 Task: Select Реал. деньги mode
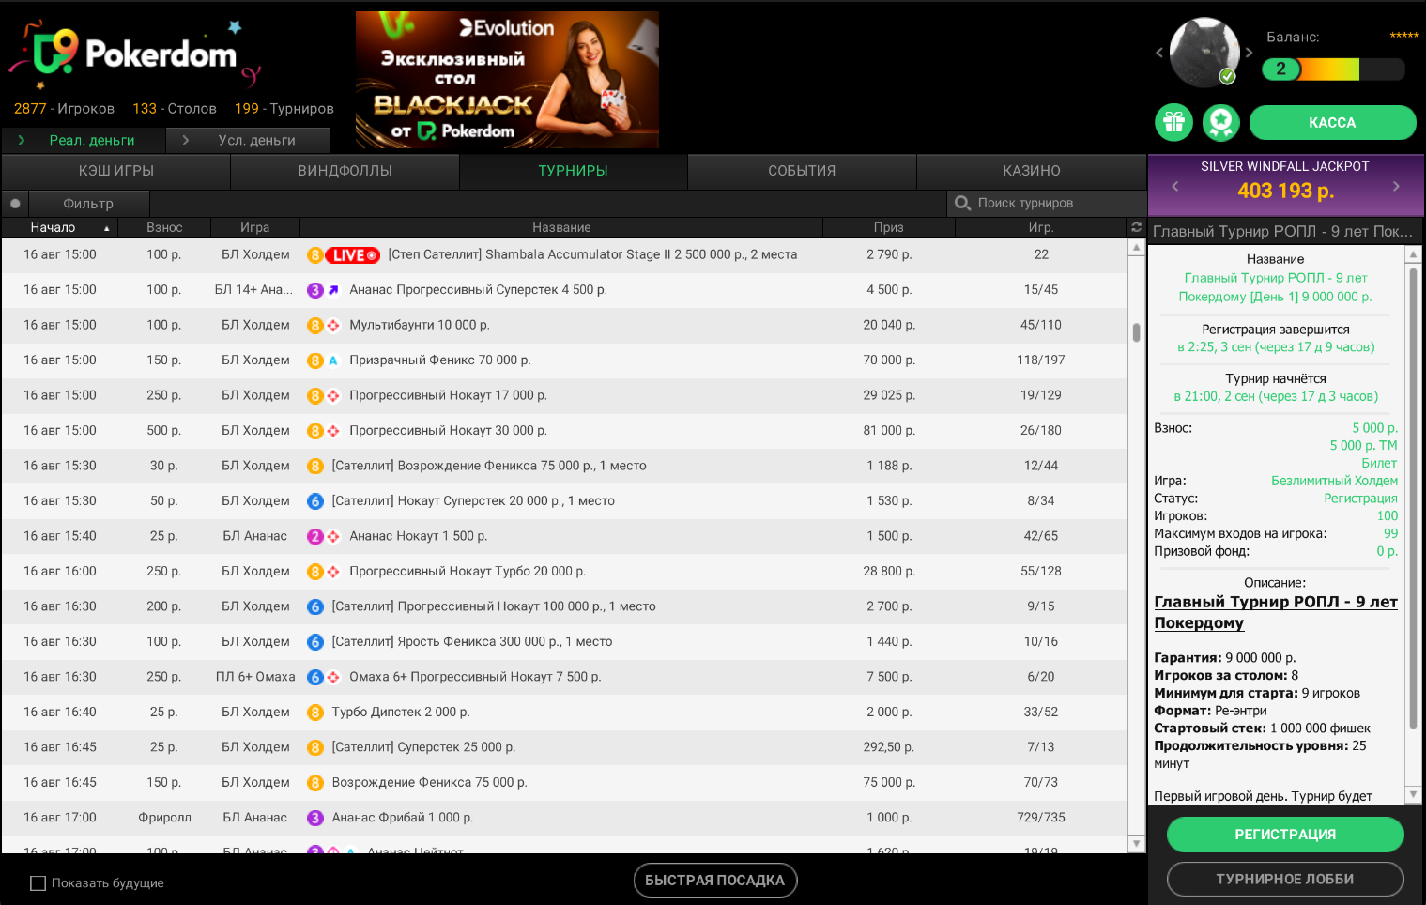(x=83, y=140)
